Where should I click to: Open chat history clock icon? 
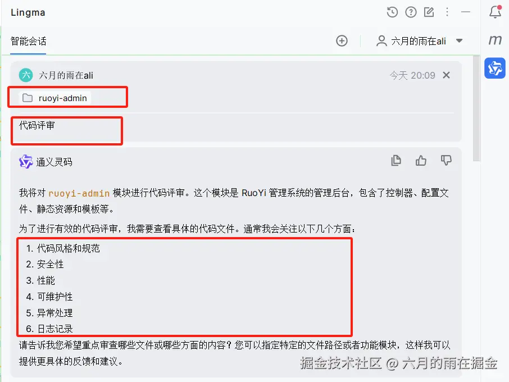click(x=392, y=12)
